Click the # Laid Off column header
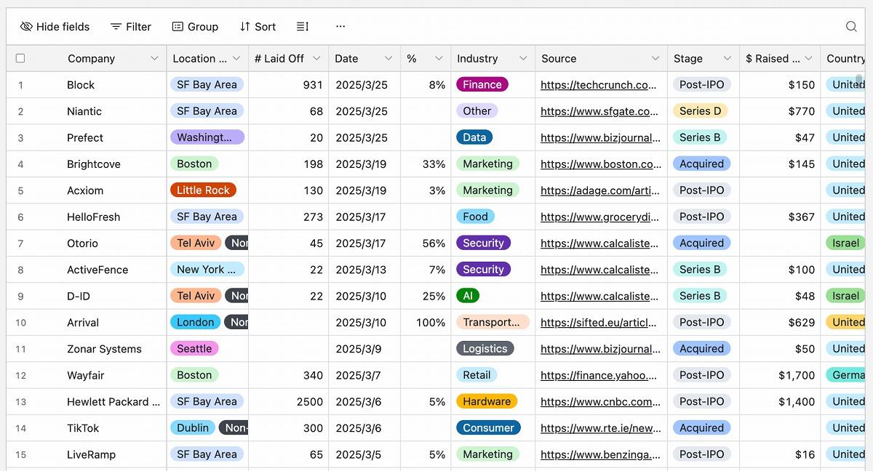This screenshot has width=873, height=471. click(279, 59)
